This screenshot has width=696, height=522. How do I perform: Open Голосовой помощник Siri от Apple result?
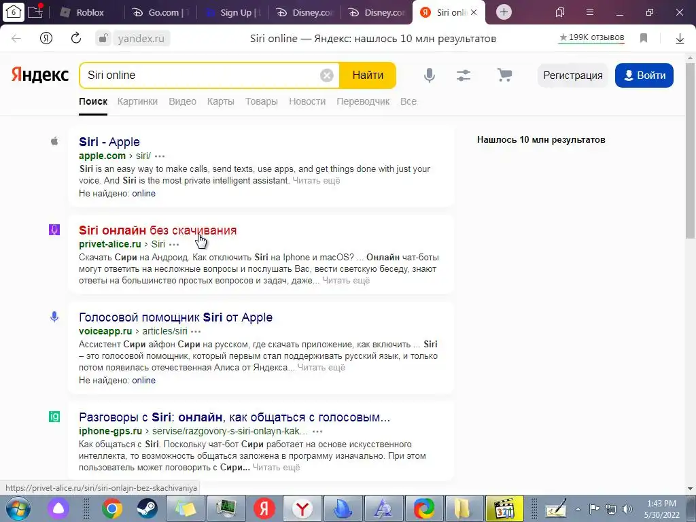(x=175, y=317)
